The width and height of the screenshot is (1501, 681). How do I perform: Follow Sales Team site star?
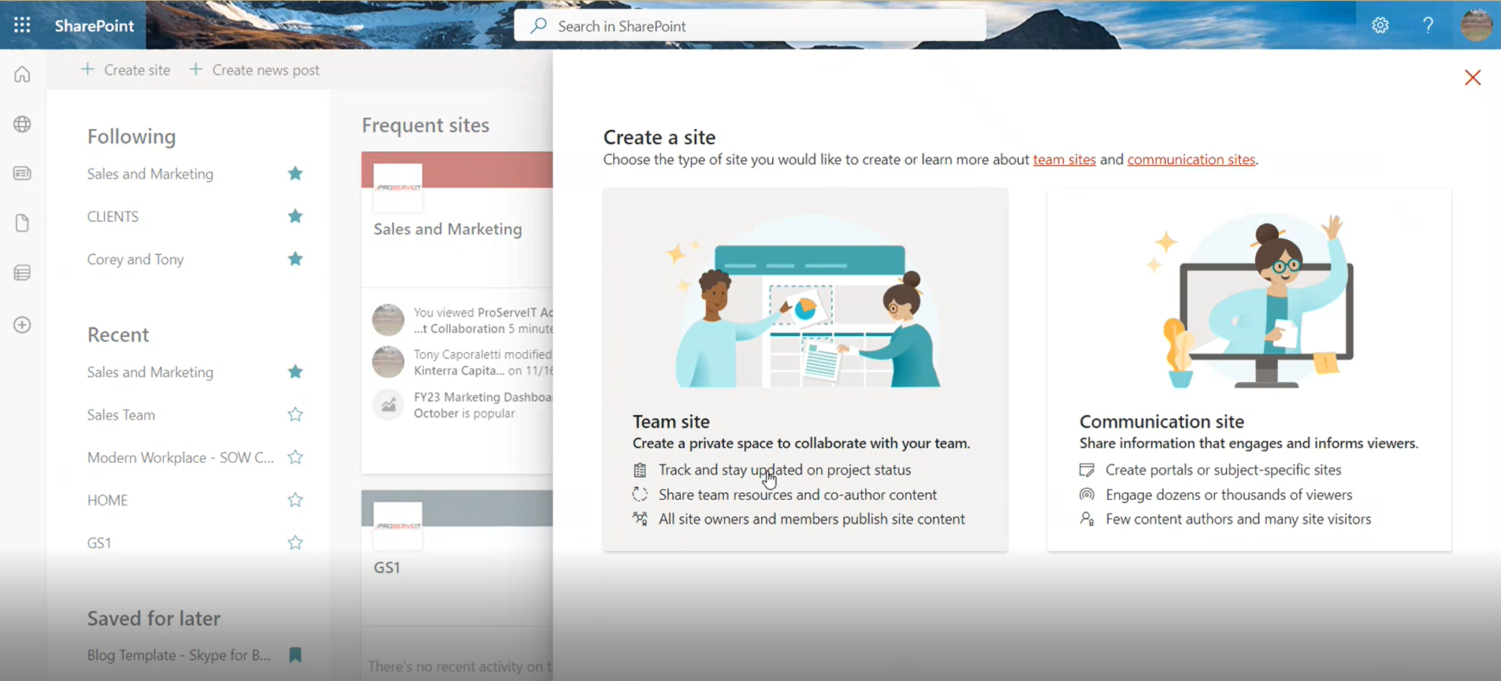click(295, 414)
